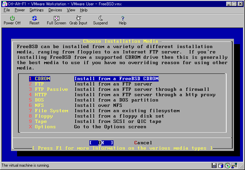Viewport: 245px width, 170px height.
Task: Click 'Choose Installation Media' dialog title
Action: point(120,41)
